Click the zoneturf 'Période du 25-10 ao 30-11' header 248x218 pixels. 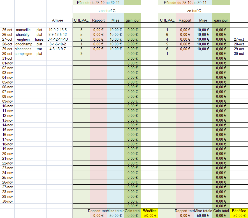98,3
